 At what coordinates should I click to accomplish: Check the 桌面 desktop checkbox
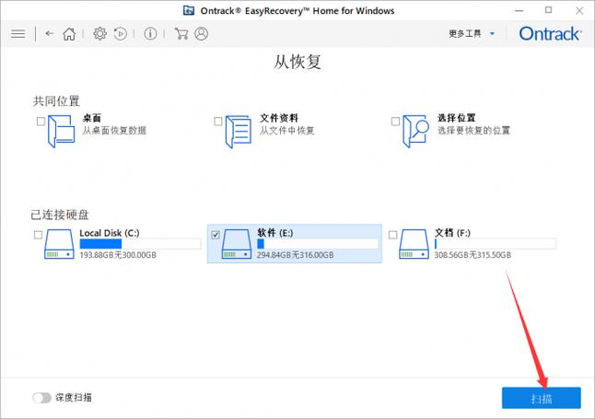coord(41,122)
